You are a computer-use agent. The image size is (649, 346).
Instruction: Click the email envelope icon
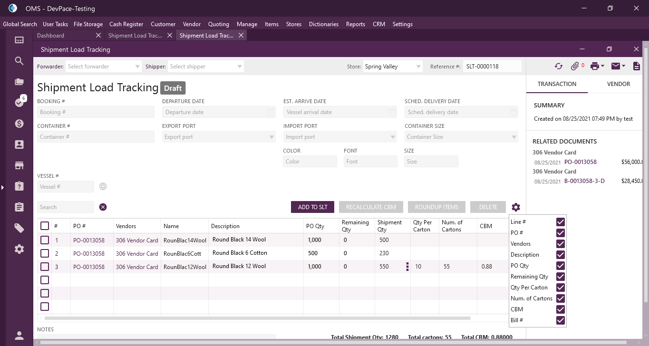pos(616,67)
